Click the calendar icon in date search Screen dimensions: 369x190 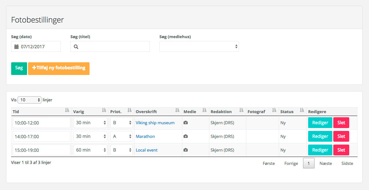[17, 47]
